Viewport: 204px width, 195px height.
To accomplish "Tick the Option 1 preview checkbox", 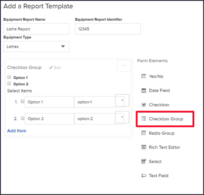I will 9,77.
